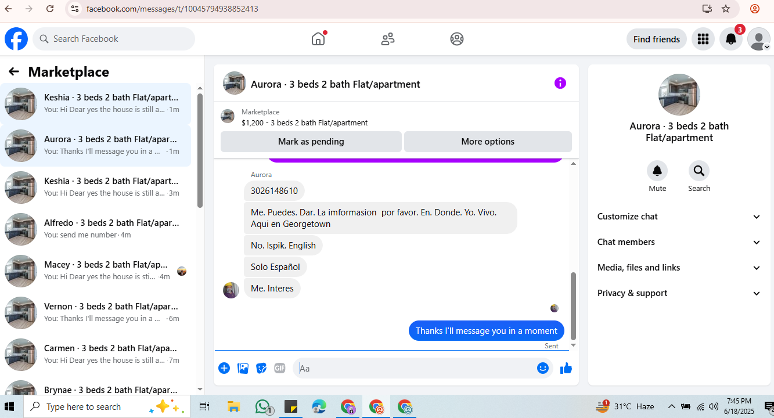Choose a sticker in composer

point(261,368)
